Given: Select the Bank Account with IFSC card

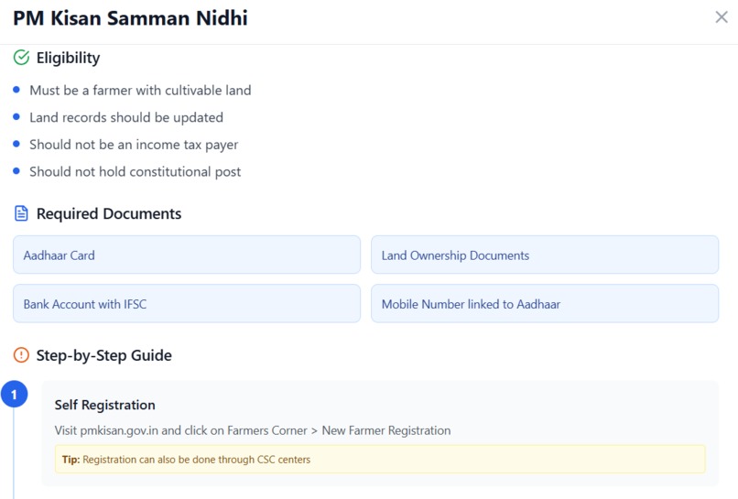Looking at the screenshot, I should tap(187, 304).
